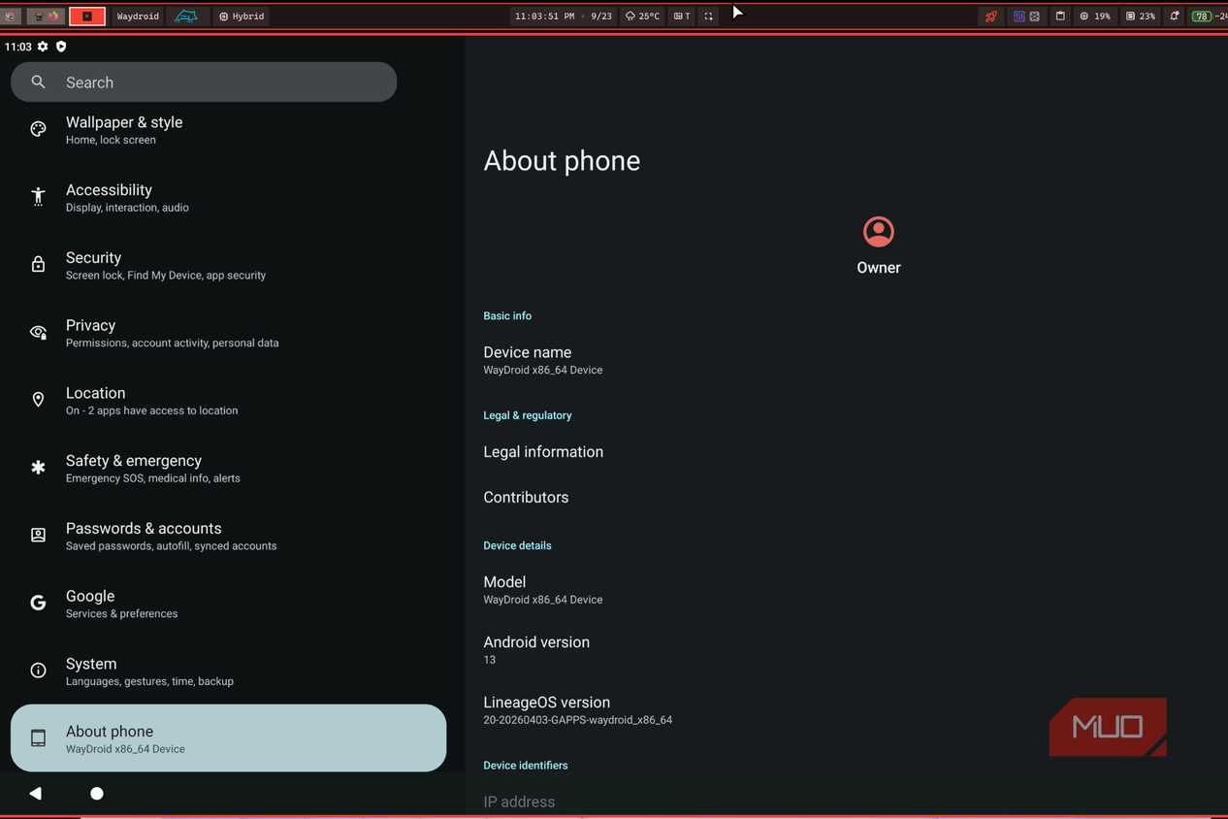
Task: Tap the Android home circle button
Action: 97,794
